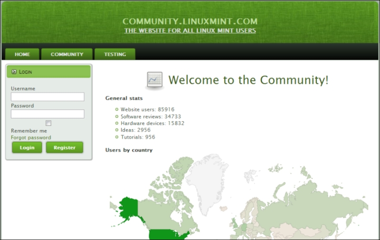Click the 'Users by country' heading
Viewport: 380px width, 240px height.
point(129,150)
